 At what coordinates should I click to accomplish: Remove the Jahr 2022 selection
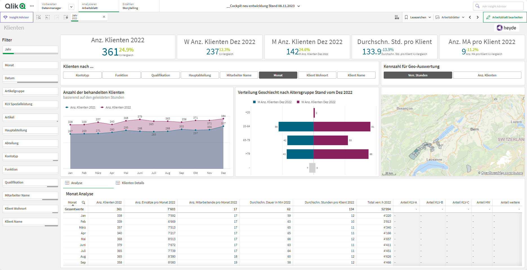(x=104, y=17)
